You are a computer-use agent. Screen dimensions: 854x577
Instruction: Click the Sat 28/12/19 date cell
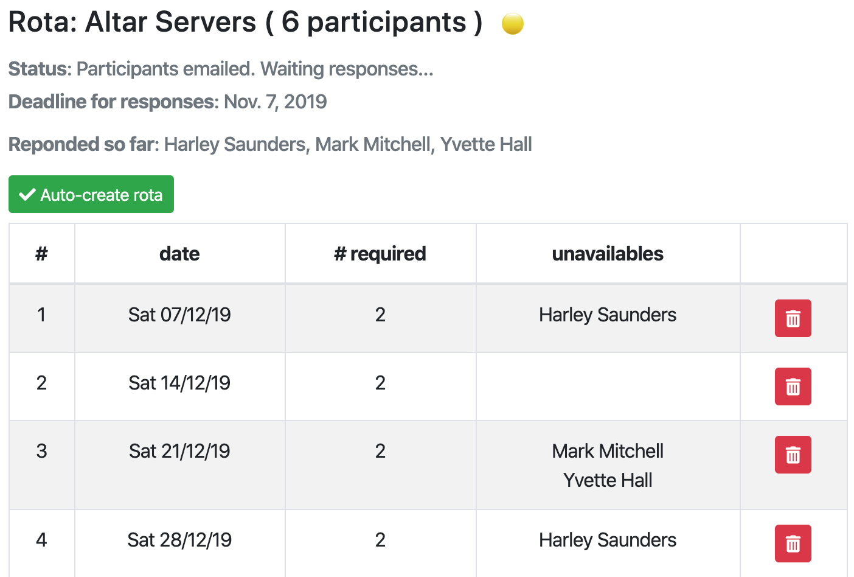click(x=179, y=540)
